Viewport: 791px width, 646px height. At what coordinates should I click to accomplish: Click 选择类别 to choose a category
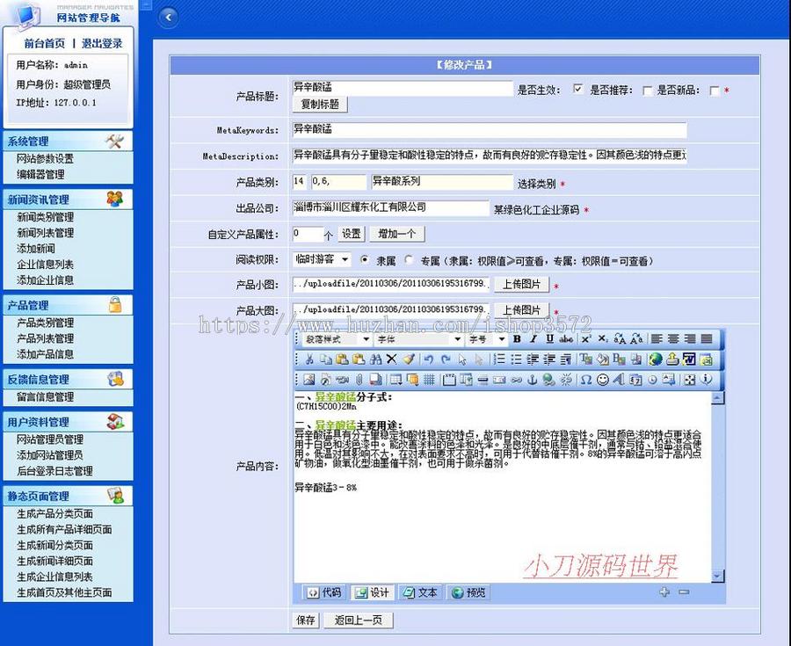[x=536, y=184]
